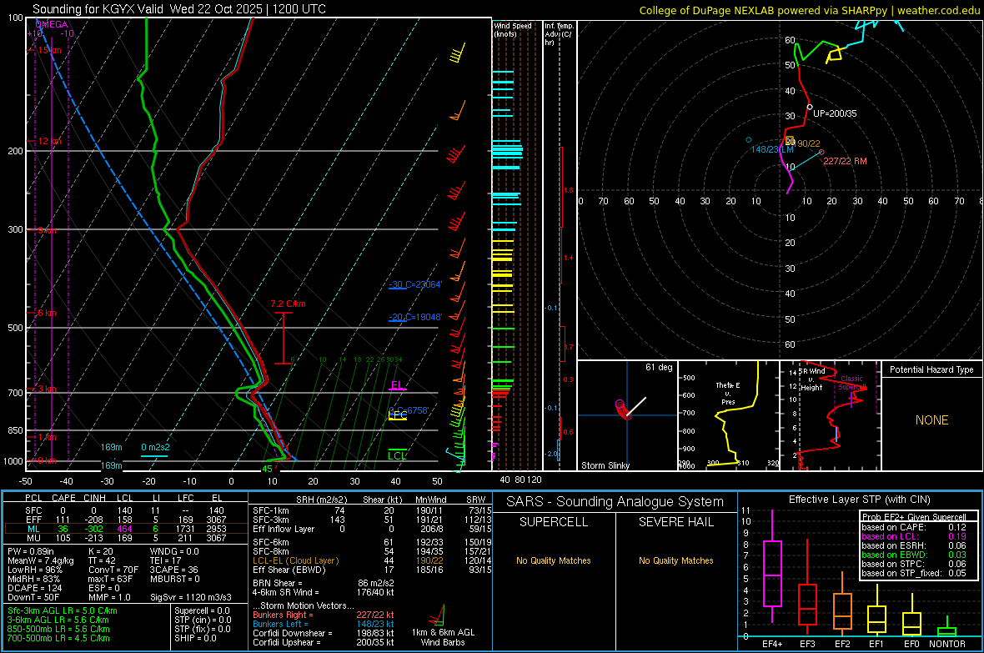Viewport: 984px width, 653px height.
Task: Click the Prob EF2+ Given Supercell header
Action: 914,517
